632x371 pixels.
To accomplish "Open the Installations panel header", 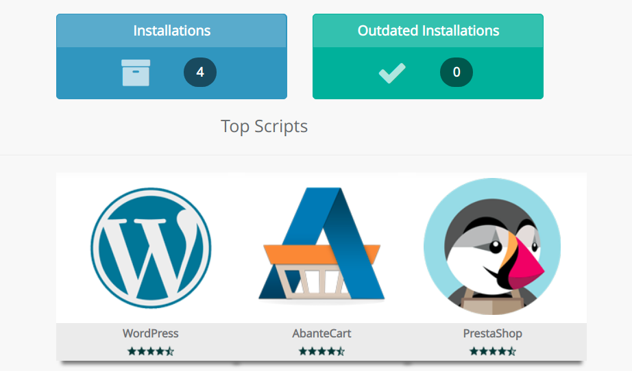I will click(x=171, y=31).
